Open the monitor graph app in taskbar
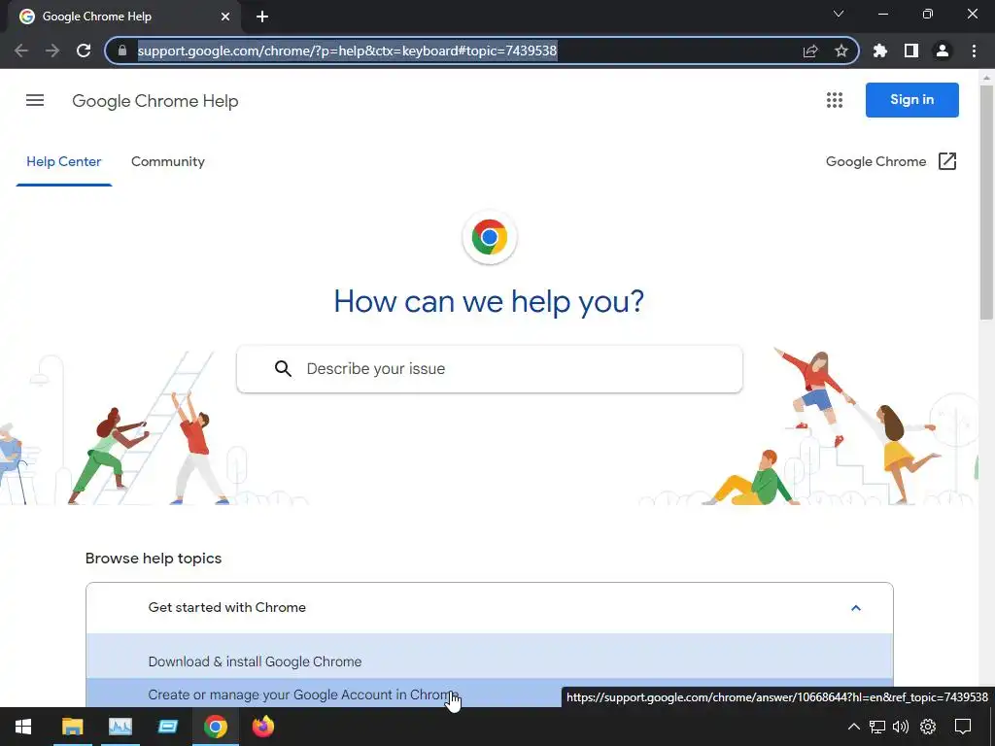995x746 pixels. (x=120, y=727)
